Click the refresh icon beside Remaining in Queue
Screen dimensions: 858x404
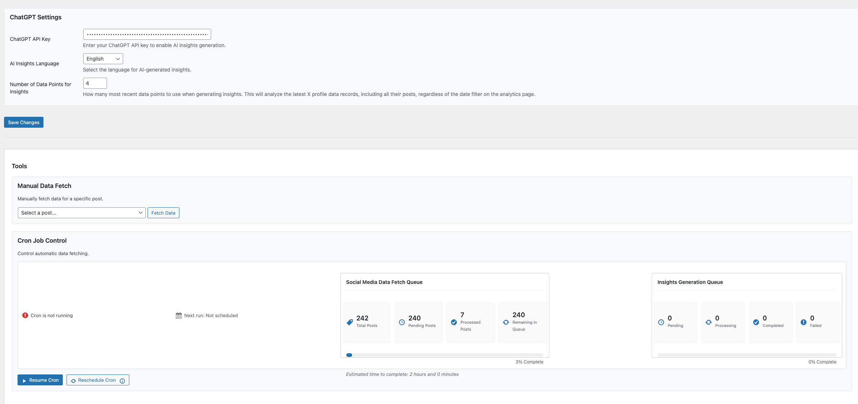click(506, 322)
